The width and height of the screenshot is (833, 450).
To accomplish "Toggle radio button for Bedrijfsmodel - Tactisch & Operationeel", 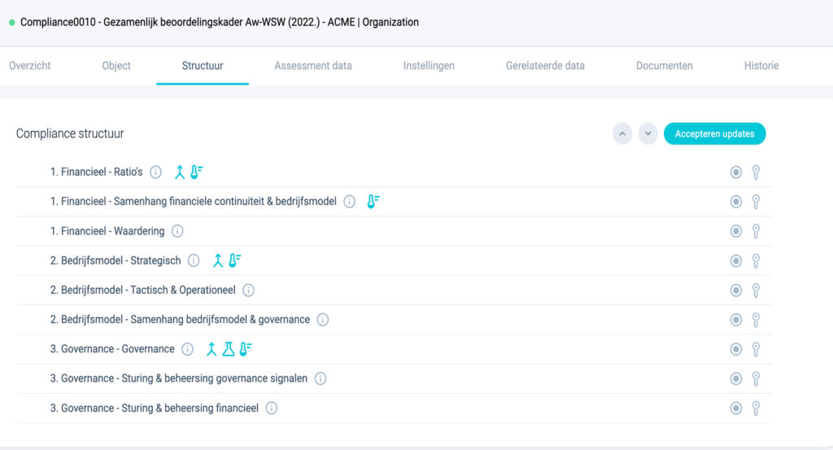I will click(735, 290).
